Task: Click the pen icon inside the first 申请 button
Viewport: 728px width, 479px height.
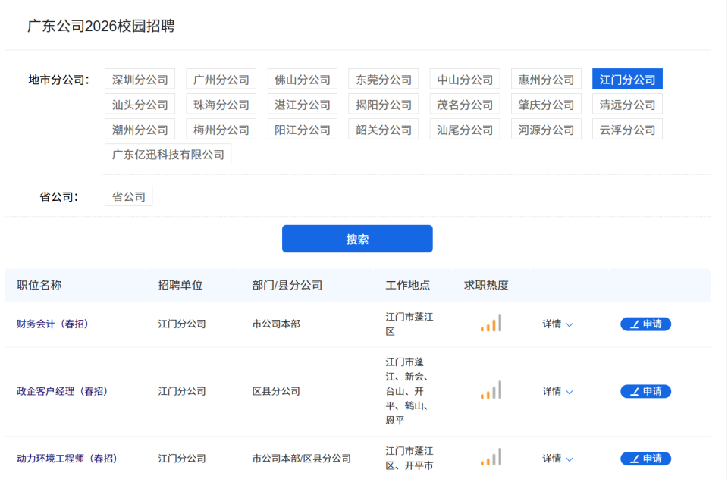Action: (x=635, y=324)
